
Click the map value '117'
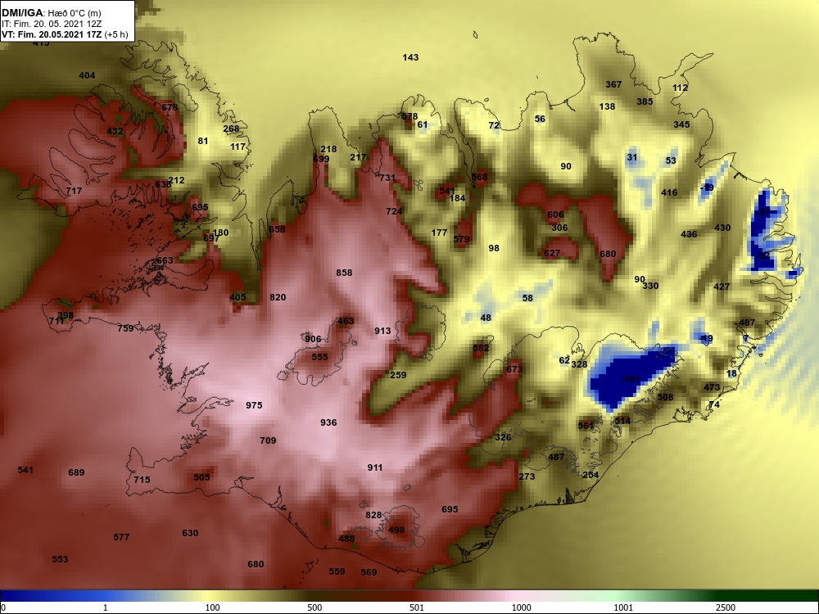(x=238, y=147)
